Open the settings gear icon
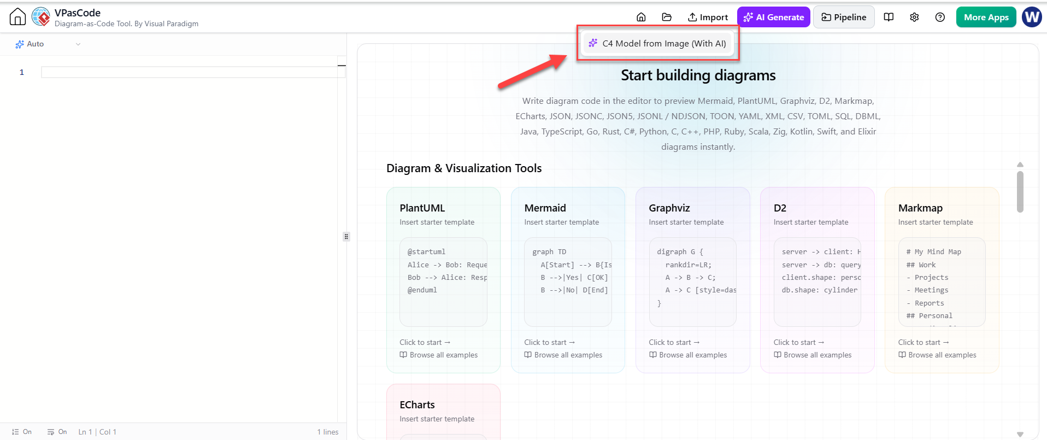 click(914, 17)
